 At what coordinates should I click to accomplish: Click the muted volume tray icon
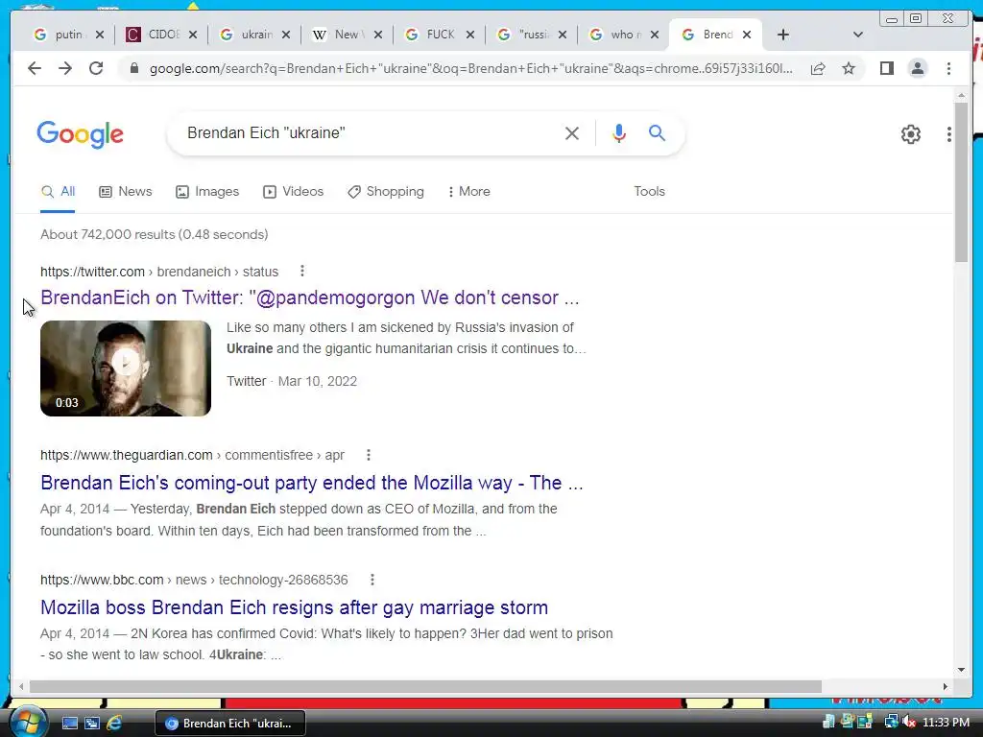[908, 722]
